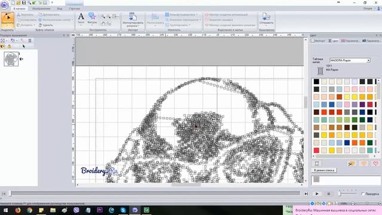Viewport: 382px width, 215px height.
Task: Click the Удалить delete command
Action: pyautogui.click(x=45, y=25)
